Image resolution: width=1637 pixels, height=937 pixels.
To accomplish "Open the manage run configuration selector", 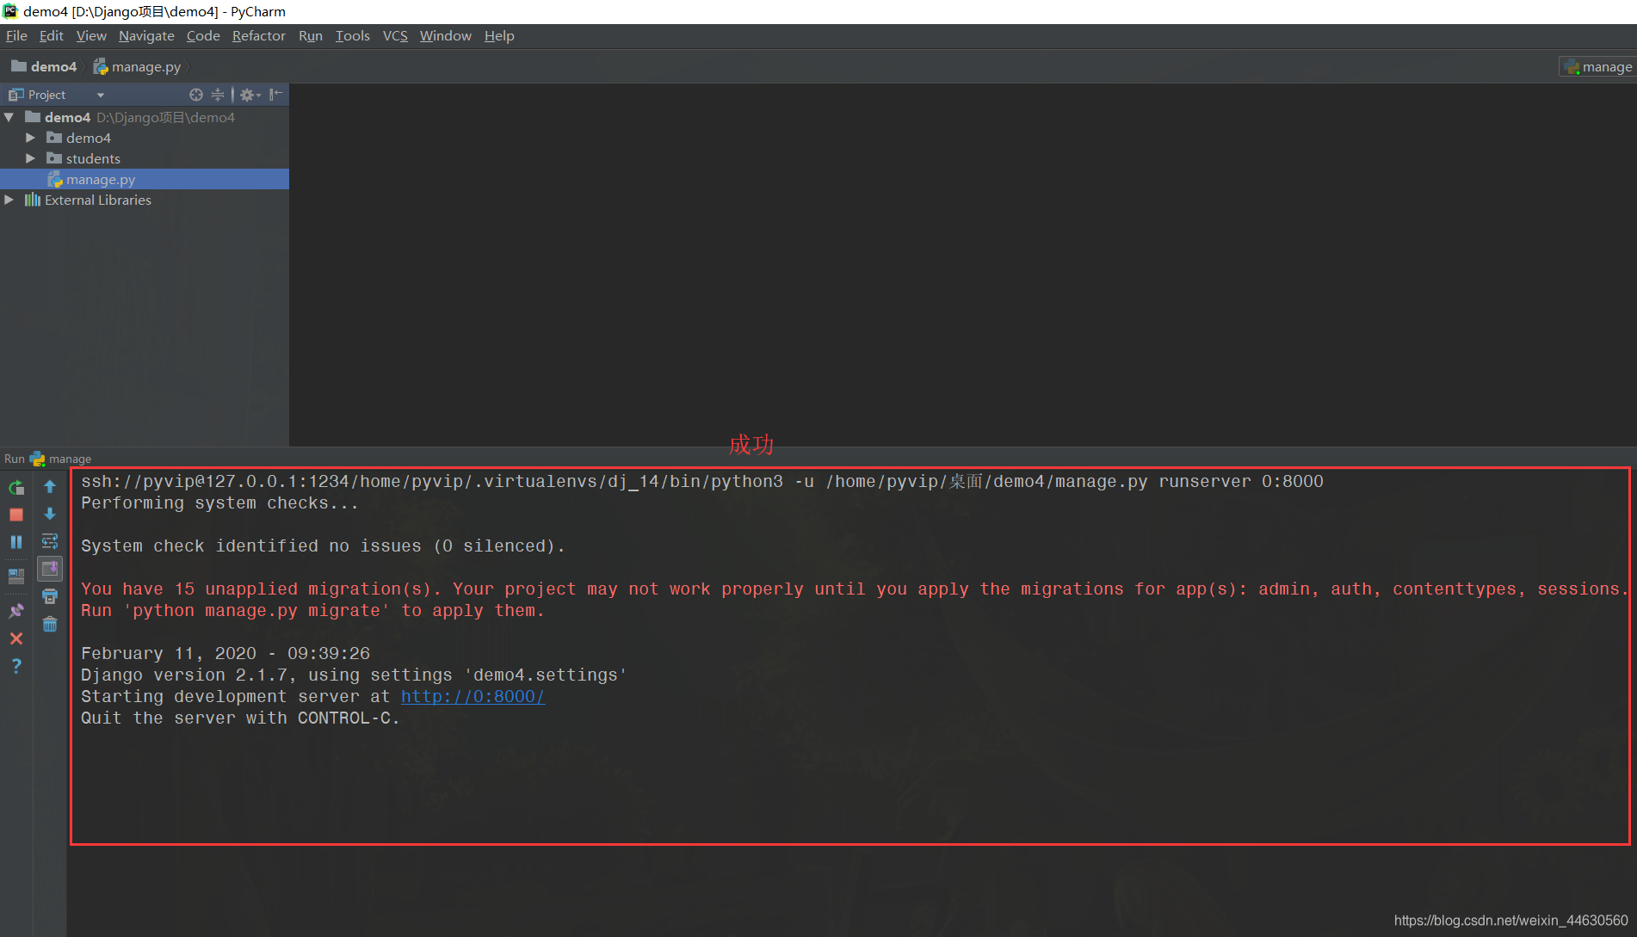I will coord(1597,66).
